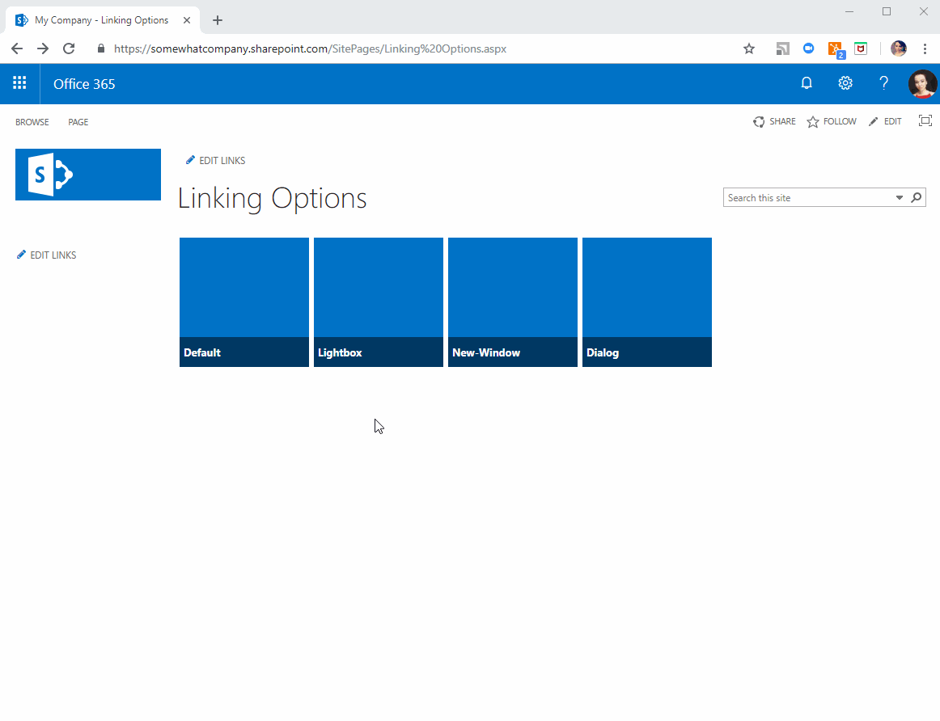The height and width of the screenshot is (721, 940).
Task: Open the Office 365 app launcher
Action: coord(19,82)
